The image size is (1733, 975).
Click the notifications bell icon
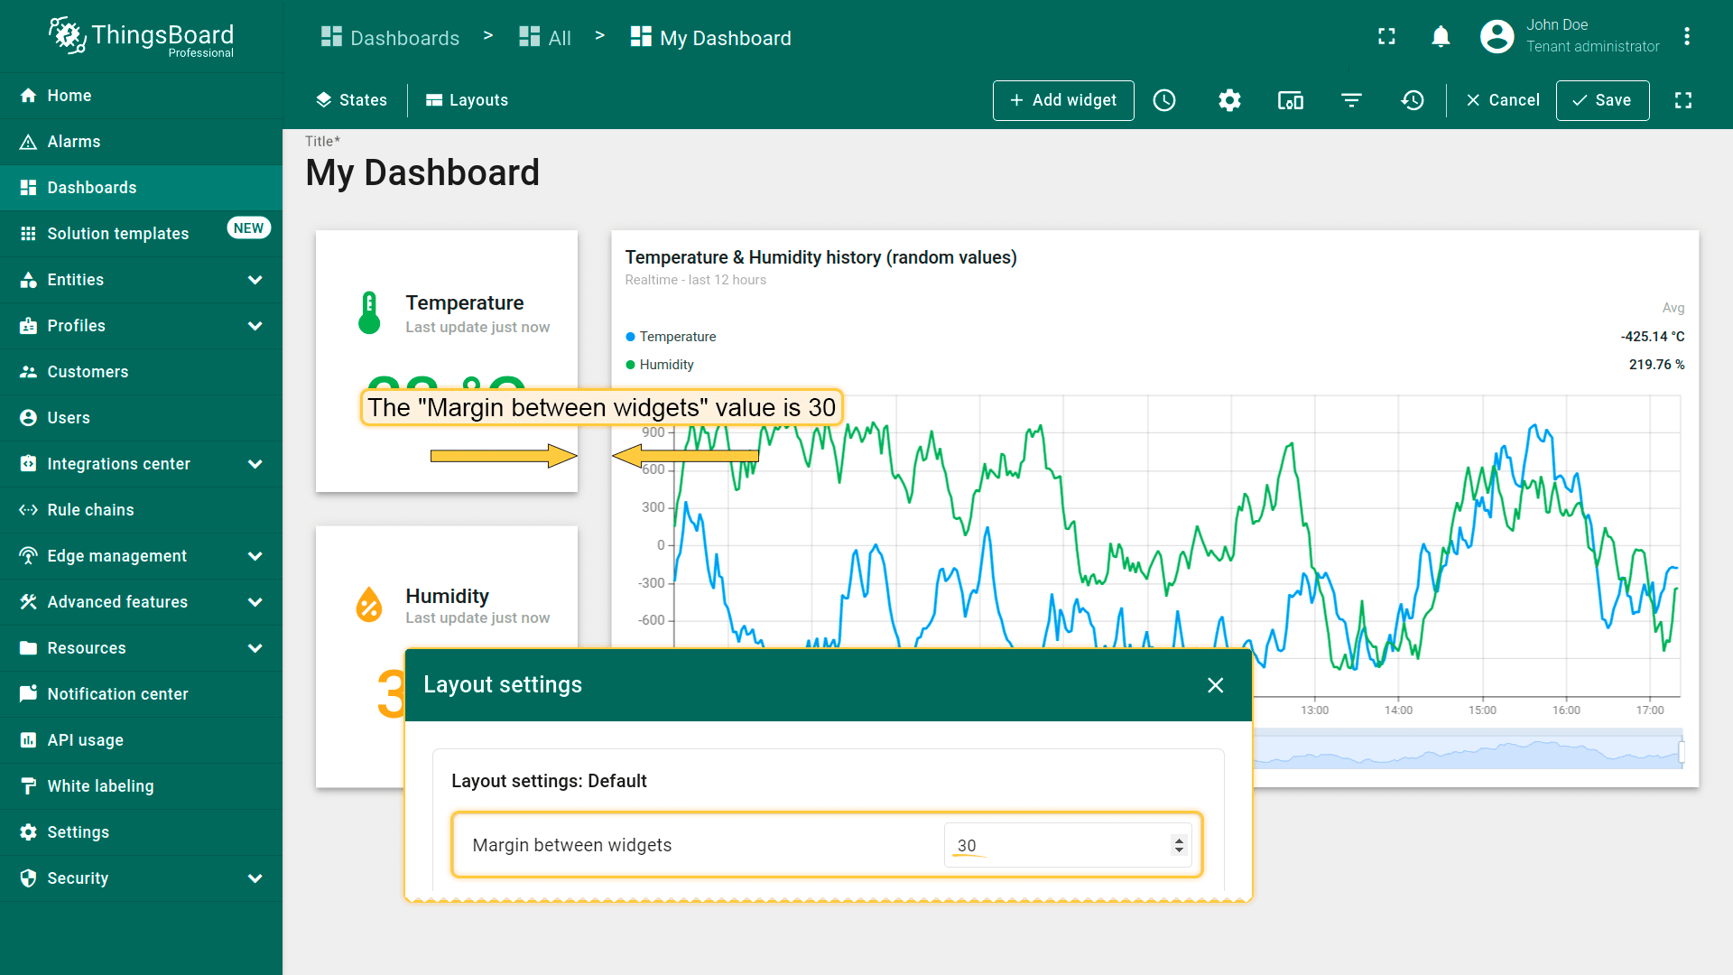pyautogui.click(x=1441, y=37)
